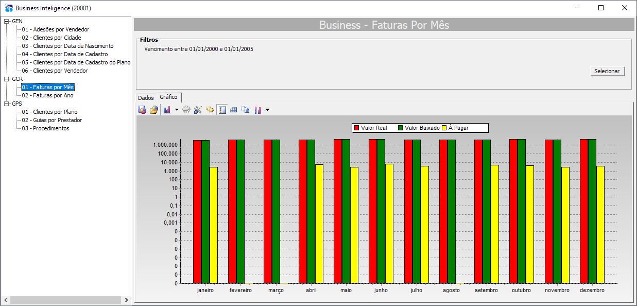637x306 pixels.
Task: Click the Valor Real legend label
Action: pyautogui.click(x=374, y=128)
